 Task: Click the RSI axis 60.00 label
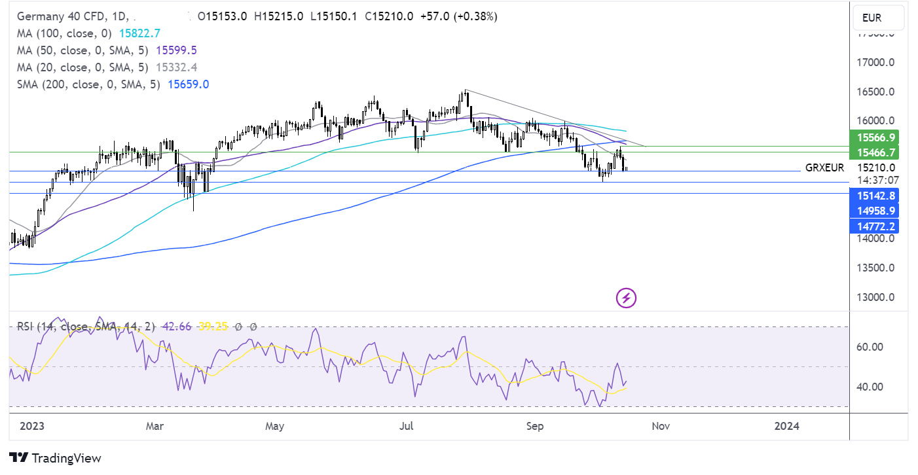click(x=871, y=347)
